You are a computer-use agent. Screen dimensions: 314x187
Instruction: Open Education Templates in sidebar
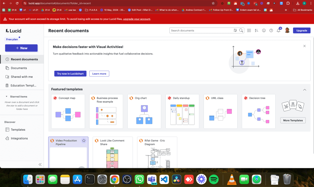(x=22, y=85)
